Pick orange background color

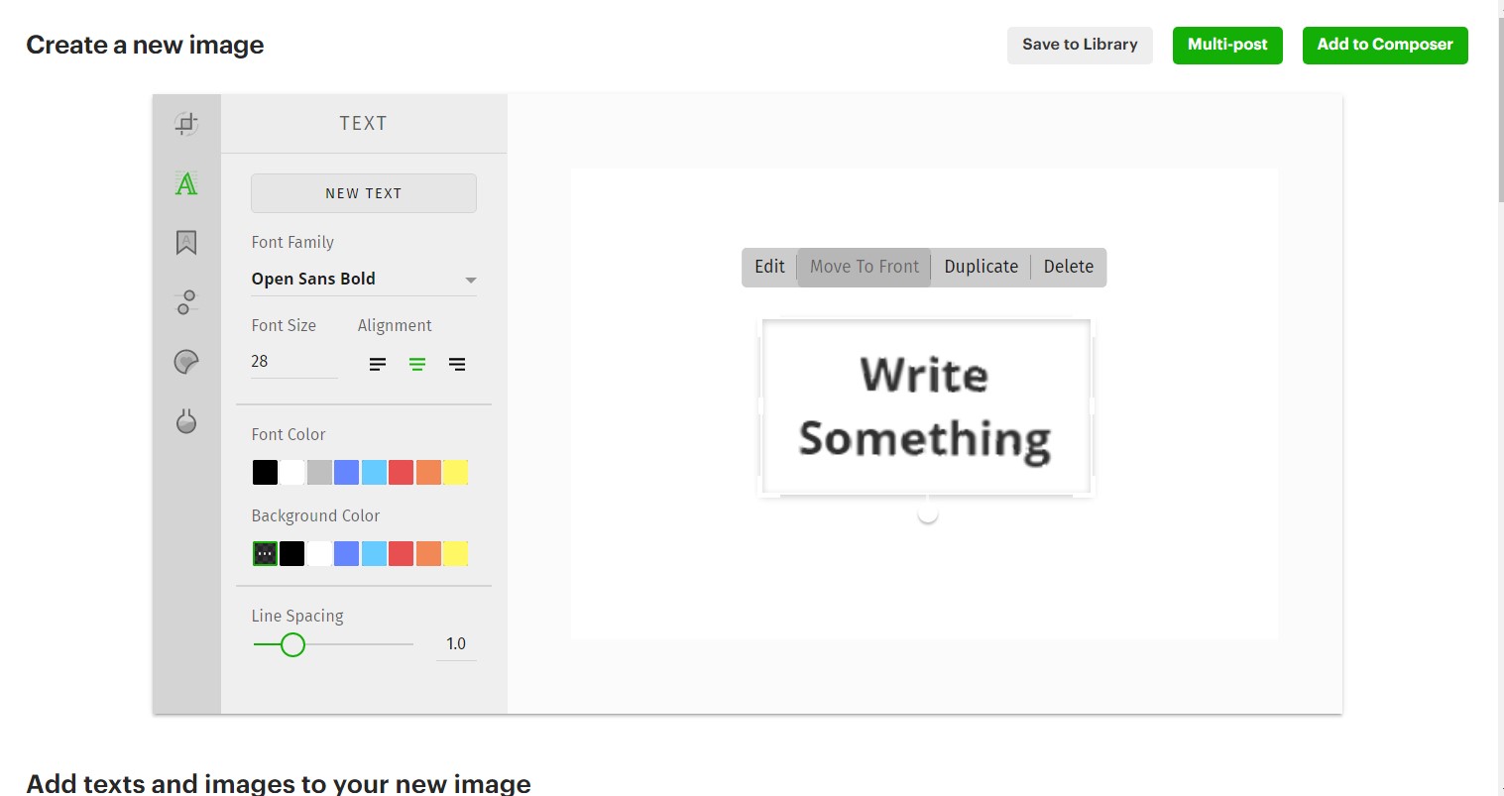pos(428,554)
